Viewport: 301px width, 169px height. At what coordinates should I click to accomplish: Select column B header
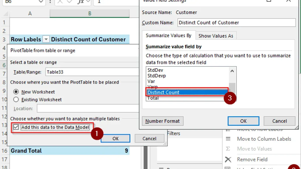coord(90,14)
